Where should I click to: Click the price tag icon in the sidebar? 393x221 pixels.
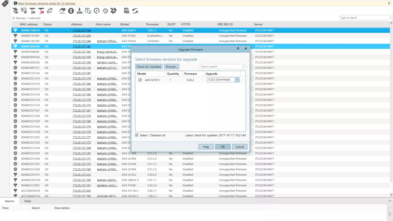pyautogui.click(x=5, y=4)
